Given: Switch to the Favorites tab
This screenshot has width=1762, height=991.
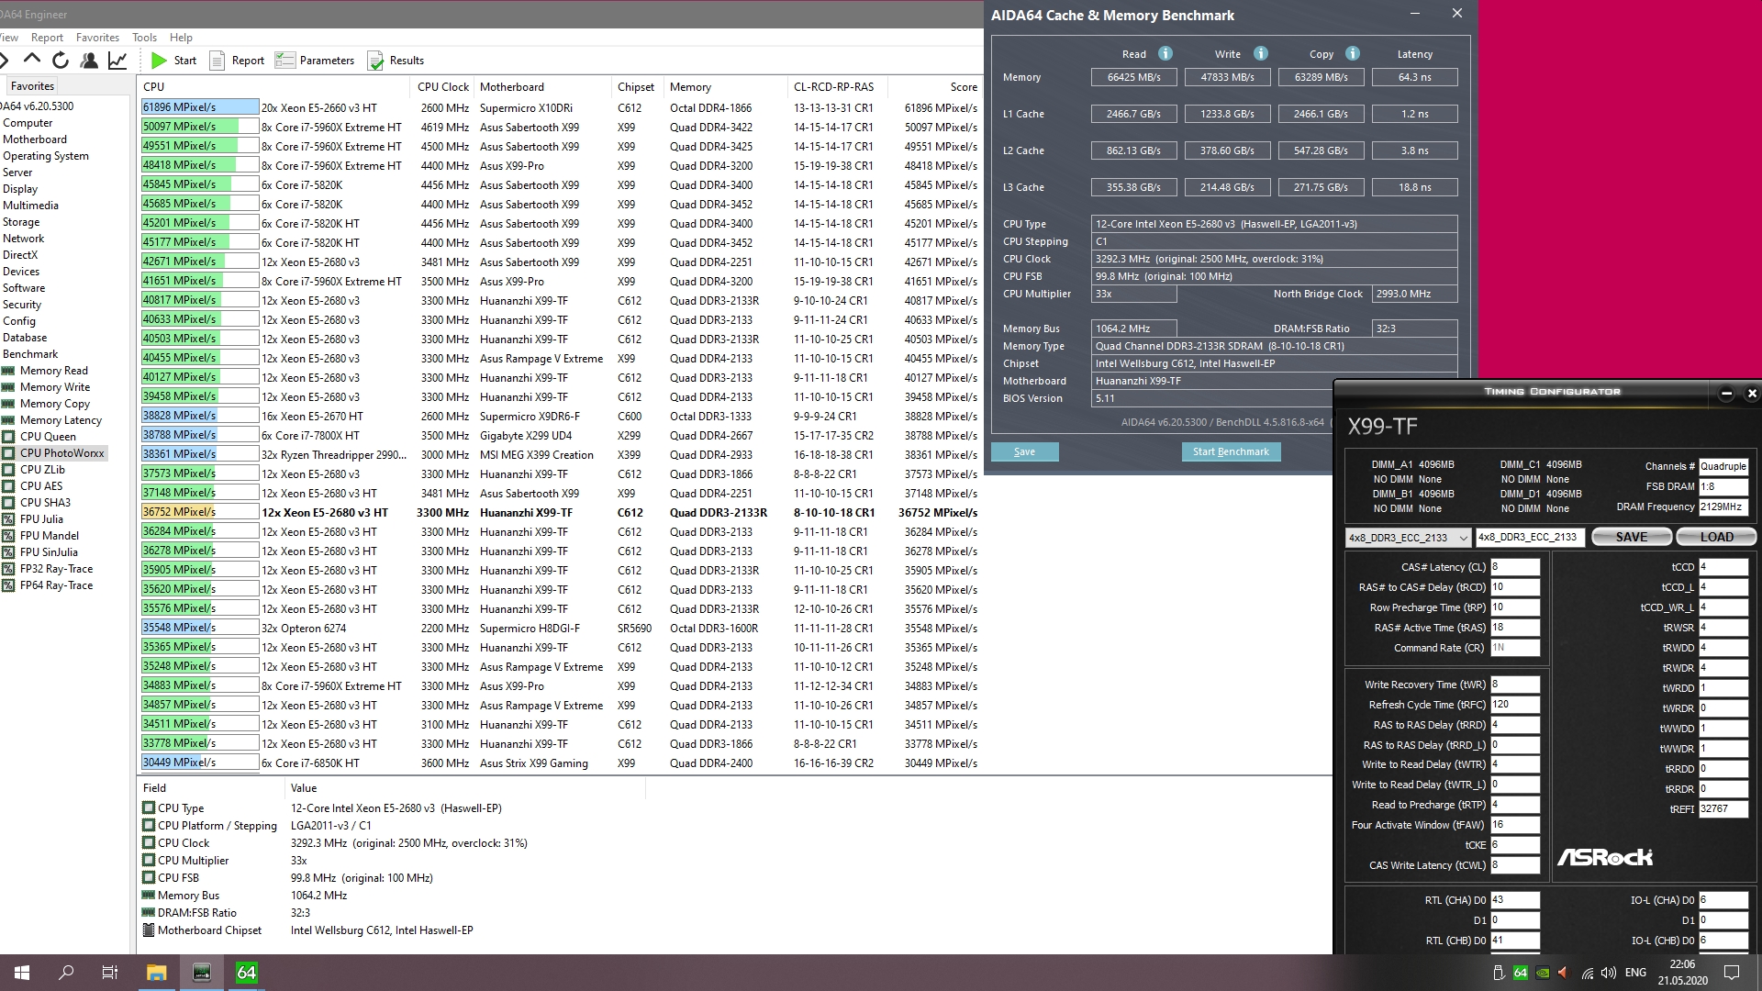Looking at the screenshot, I should (x=32, y=86).
